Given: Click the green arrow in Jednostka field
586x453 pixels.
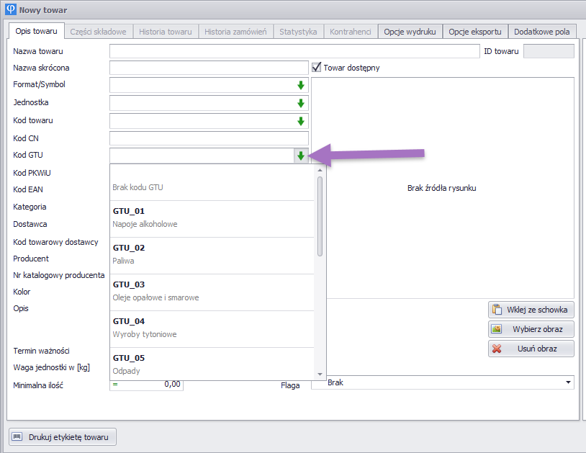Looking at the screenshot, I should [301, 103].
